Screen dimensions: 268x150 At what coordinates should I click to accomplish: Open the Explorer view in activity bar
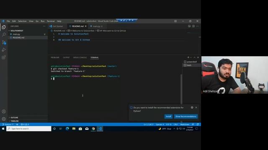click(4, 27)
